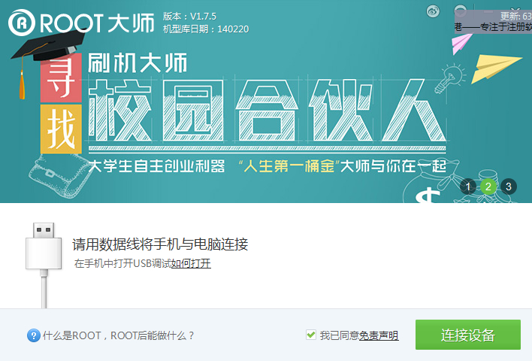Switch banner to slide 1
This screenshot has width=532, height=361.
click(468, 187)
